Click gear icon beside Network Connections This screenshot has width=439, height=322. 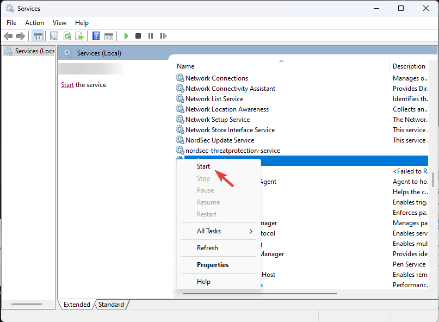pos(180,78)
